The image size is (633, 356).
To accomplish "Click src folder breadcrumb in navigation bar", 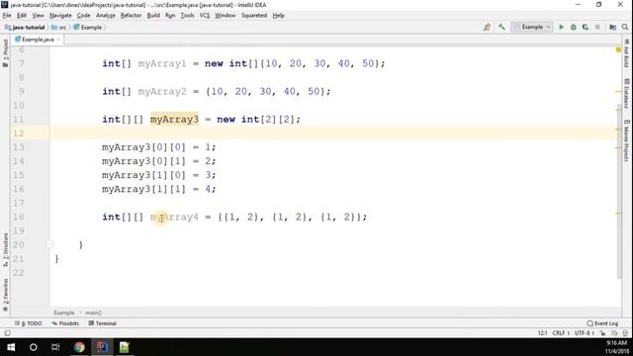I will pyautogui.click(x=59, y=28).
